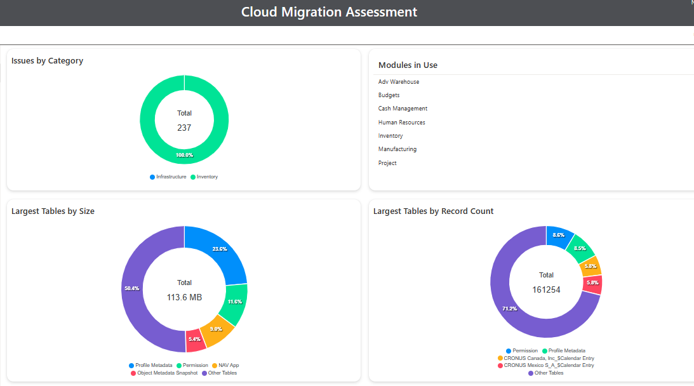Click the Issues by Category heading
Image resolution: width=694 pixels, height=386 pixels.
click(x=48, y=61)
